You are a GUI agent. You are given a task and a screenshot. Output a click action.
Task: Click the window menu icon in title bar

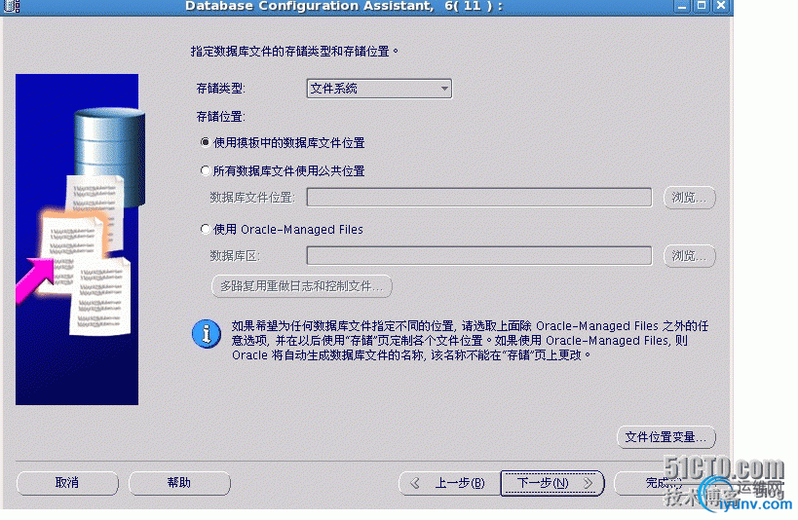pos(12,6)
